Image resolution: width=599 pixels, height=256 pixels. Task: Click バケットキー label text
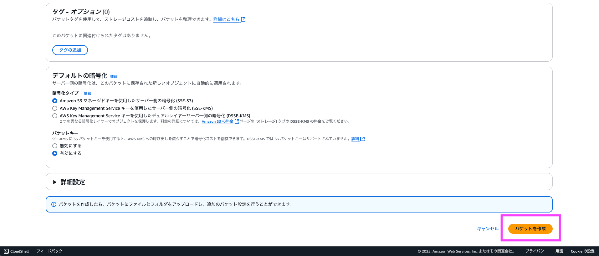[x=65, y=133]
